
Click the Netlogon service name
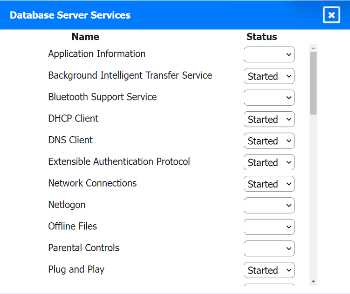coord(67,205)
